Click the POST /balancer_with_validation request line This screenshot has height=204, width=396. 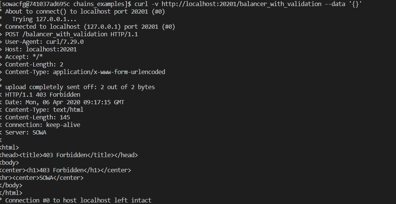pyautogui.click(x=71, y=34)
